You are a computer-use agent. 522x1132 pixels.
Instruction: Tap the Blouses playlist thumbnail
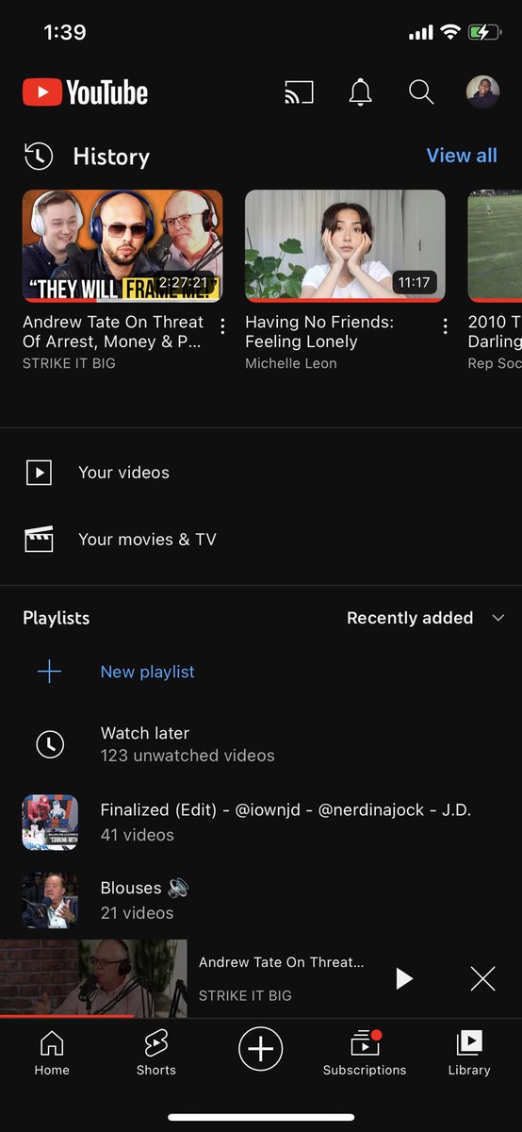(x=50, y=900)
